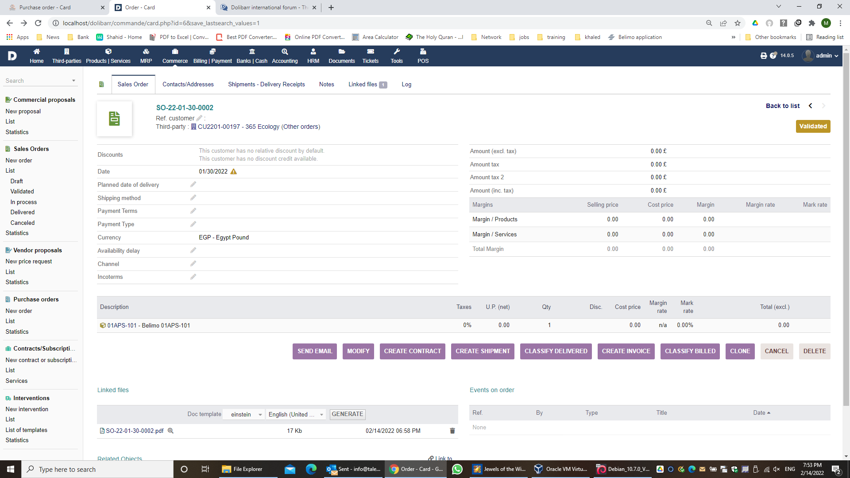Open the Accounting module
Image resolution: width=850 pixels, height=478 pixels.
[x=285, y=56]
